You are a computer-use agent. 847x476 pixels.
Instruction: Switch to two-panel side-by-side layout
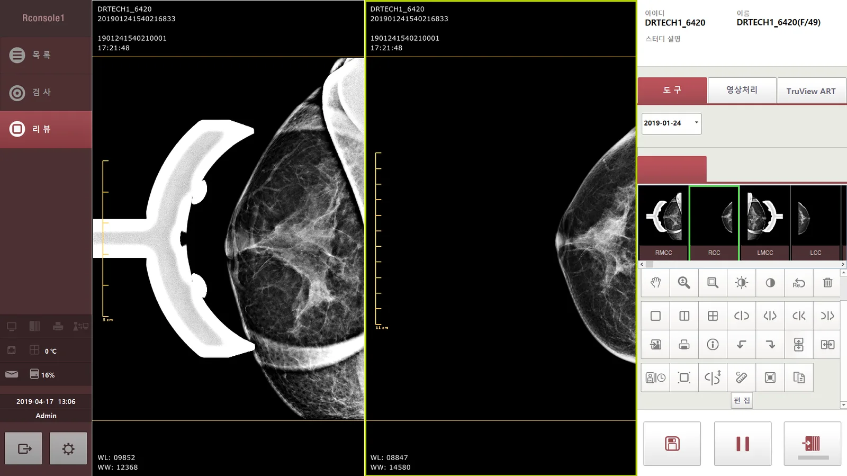tap(684, 316)
